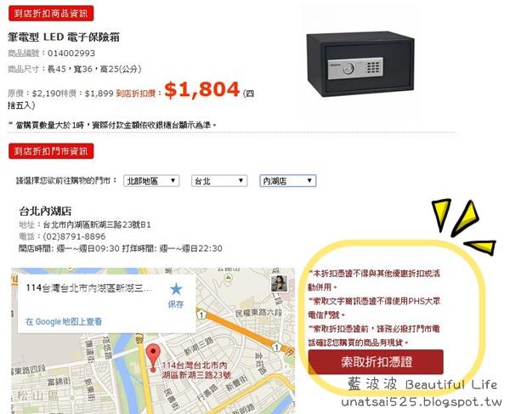The image size is (510, 414).
Task: Click the electronic safe product image
Action: [x=360, y=64]
